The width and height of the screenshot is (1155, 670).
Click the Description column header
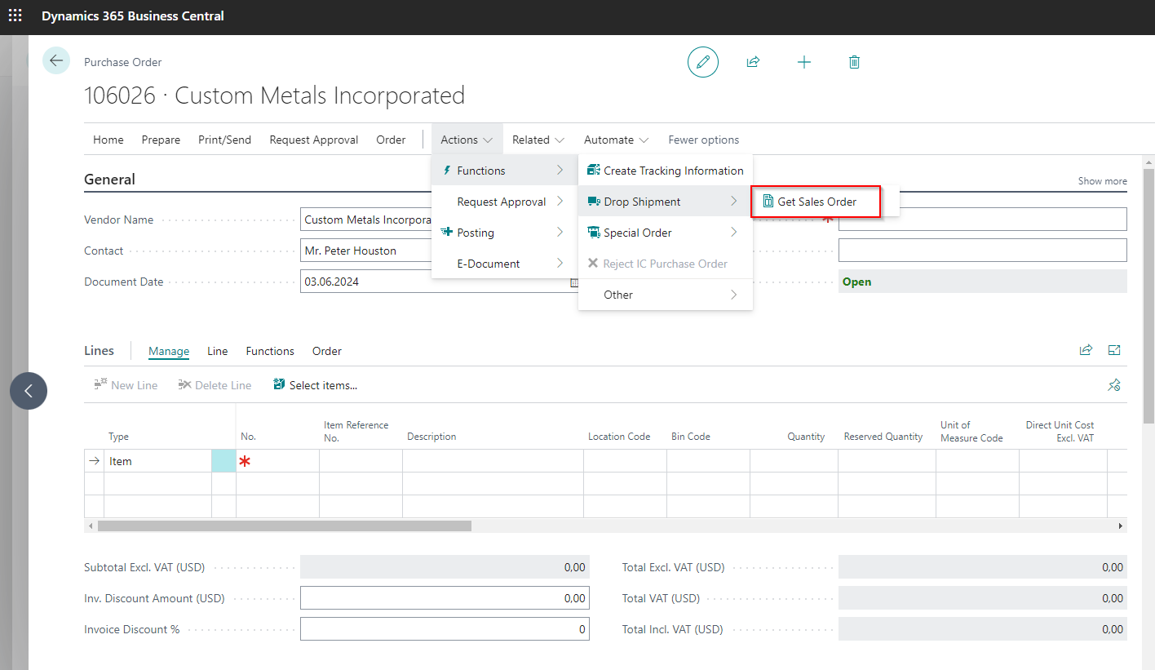point(431,437)
